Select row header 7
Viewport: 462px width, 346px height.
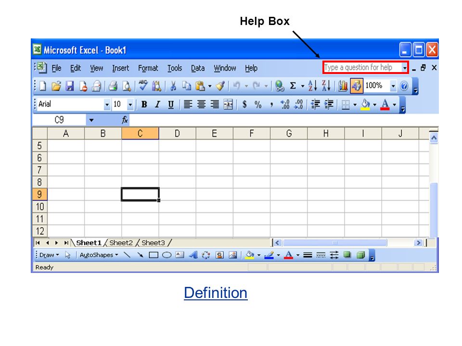point(39,170)
